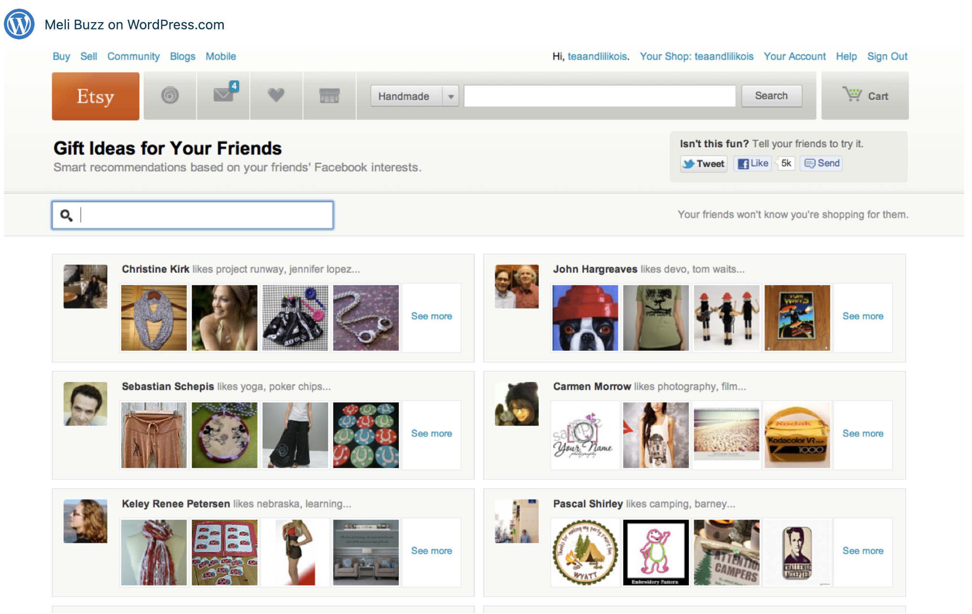Image resolution: width=972 pixels, height=614 pixels.
Task: See more gifts for Pascal Shirley
Action: coord(863,551)
